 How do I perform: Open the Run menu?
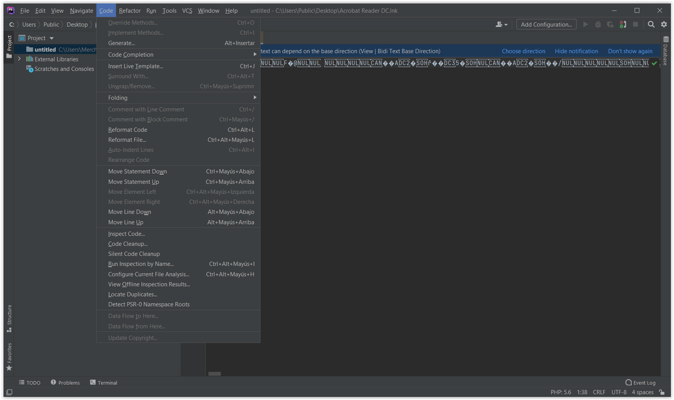pyautogui.click(x=151, y=10)
